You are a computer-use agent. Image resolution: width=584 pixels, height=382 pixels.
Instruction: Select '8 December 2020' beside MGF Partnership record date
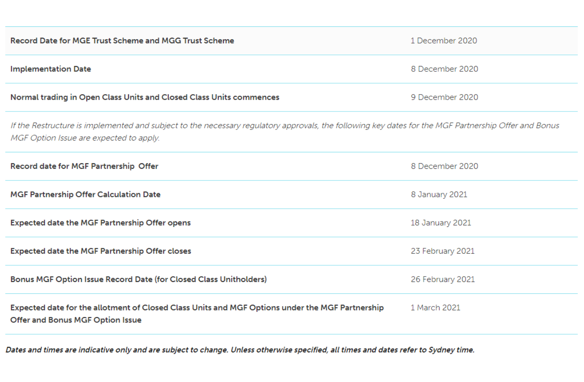pos(444,166)
